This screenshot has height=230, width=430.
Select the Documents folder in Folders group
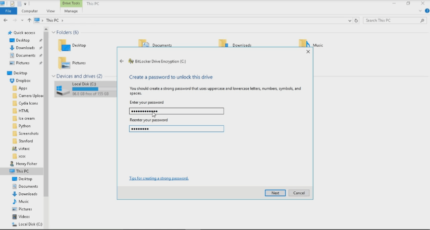[x=155, y=44]
